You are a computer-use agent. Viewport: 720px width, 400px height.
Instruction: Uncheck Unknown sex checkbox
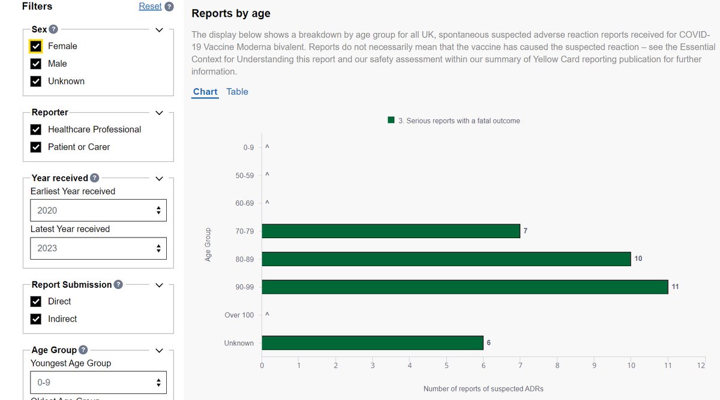(x=36, y=81)
